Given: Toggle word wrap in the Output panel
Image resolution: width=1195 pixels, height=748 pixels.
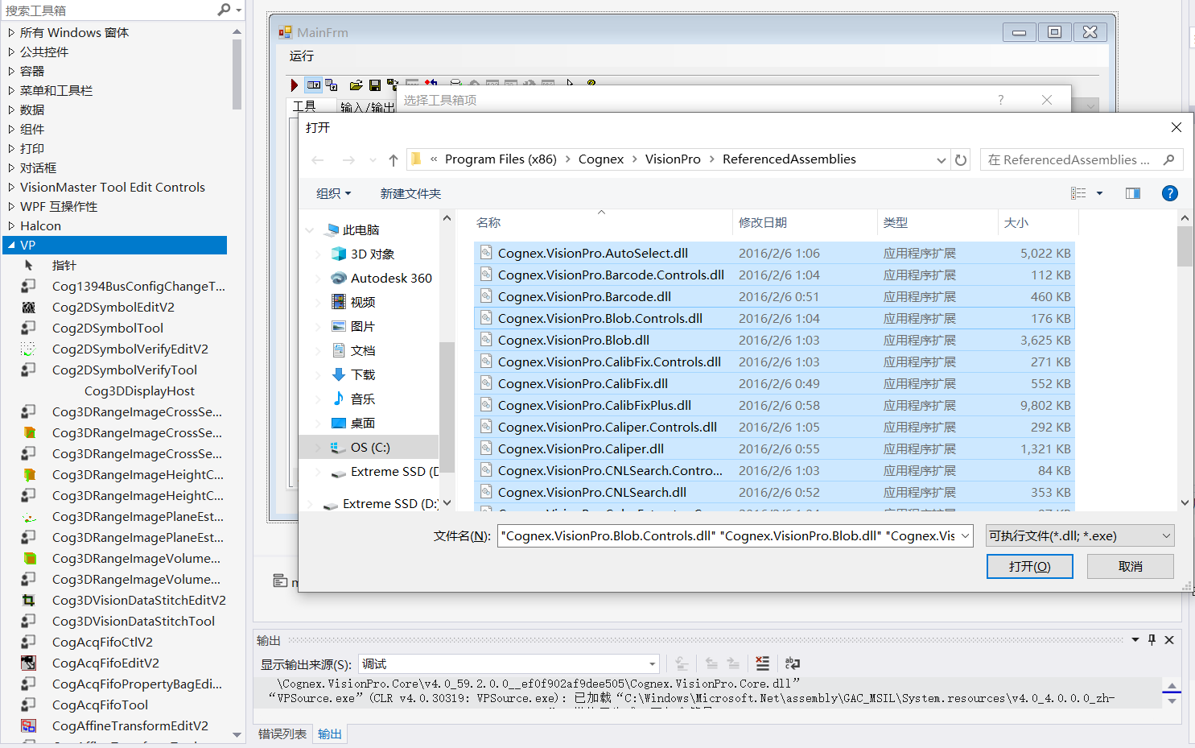Looking at the screenshot, I should point(793,663).
